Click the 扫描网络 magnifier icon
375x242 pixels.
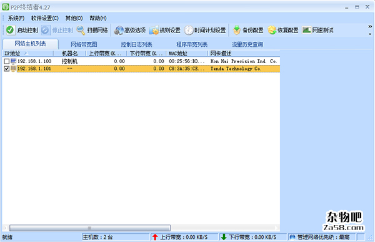coord(81,30)
